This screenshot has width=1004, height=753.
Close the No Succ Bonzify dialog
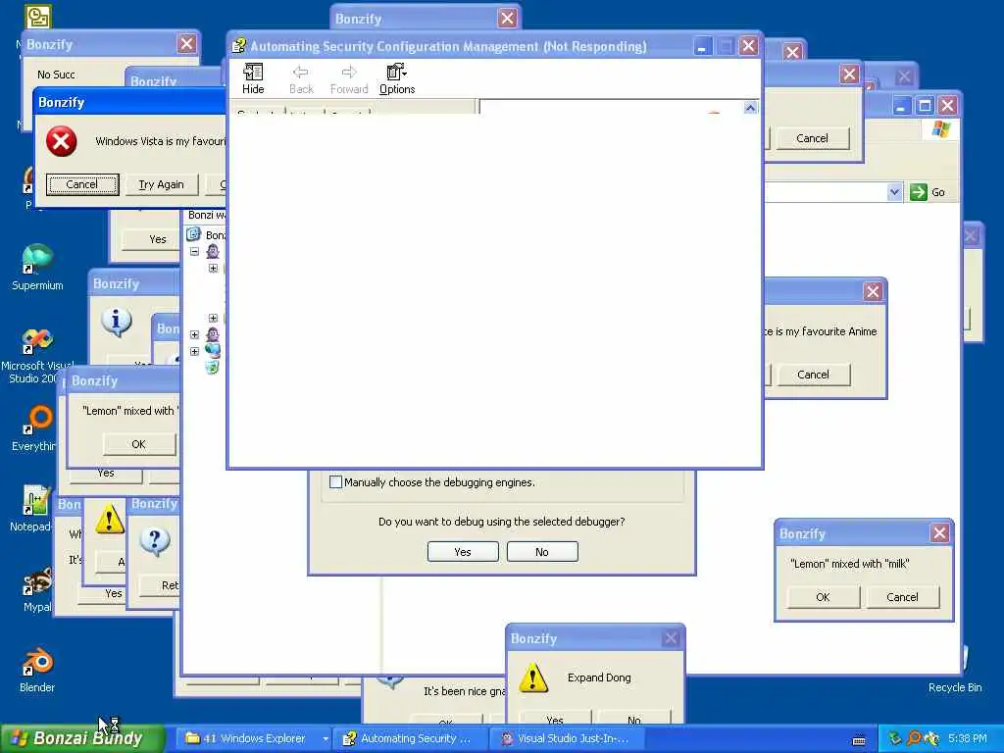[x=187, y=44]
